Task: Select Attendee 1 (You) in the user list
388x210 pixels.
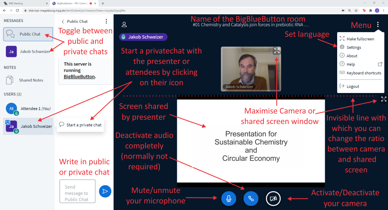Action: click(x=28, y=109)
